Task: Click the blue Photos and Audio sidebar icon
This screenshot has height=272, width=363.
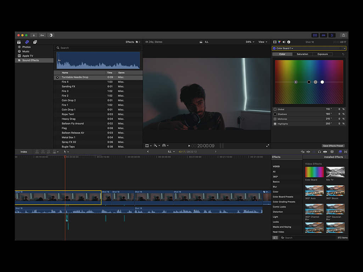Action: click(27, 42)
